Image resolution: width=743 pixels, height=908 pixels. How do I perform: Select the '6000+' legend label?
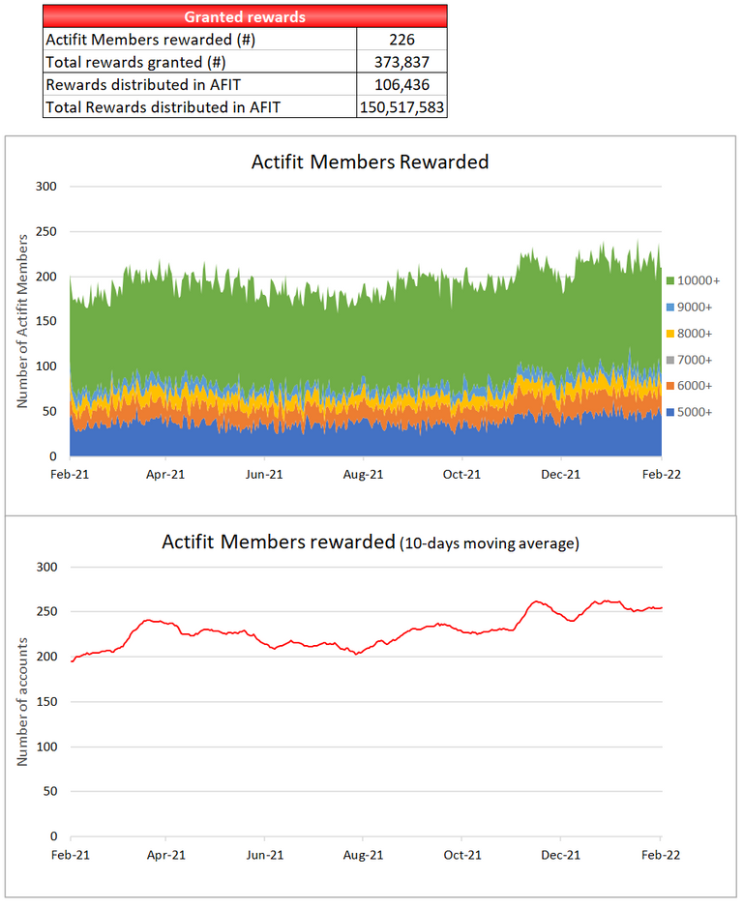(695, 386)
